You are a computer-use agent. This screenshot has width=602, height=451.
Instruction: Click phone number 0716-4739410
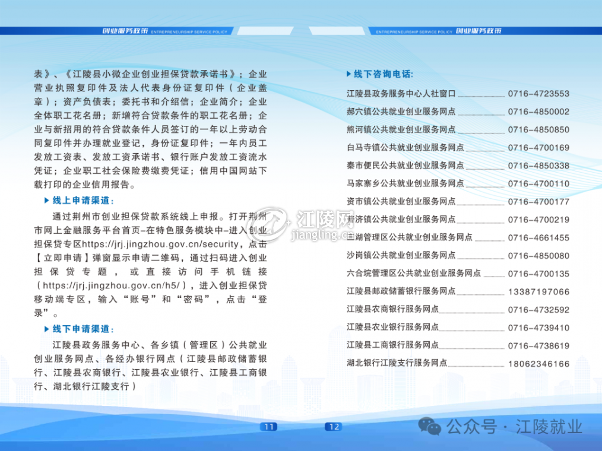(x=538, y=328)
